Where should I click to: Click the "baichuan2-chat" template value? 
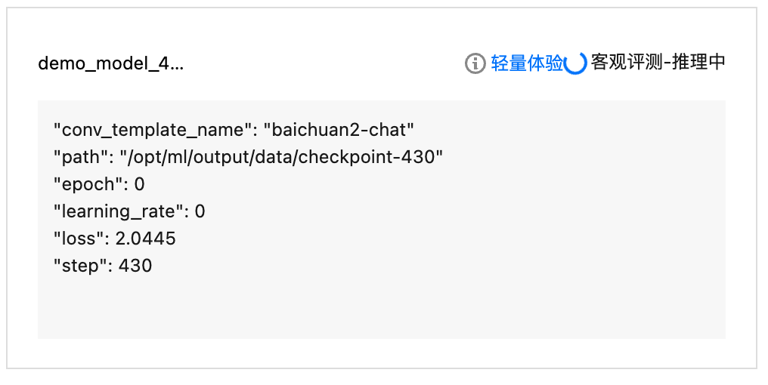pyautogui.click(x=339, y=130)
